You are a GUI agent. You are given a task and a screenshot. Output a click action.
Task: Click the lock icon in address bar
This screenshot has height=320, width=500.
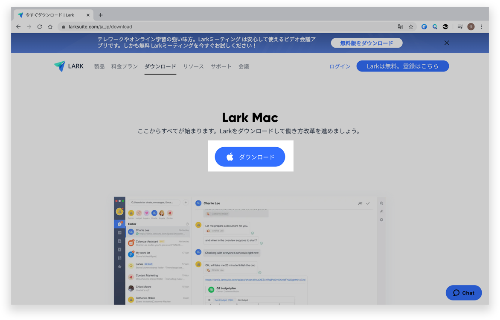coord(63,27)
